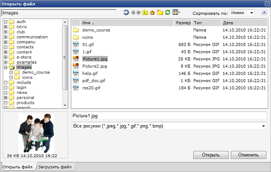Click the folder icon beside e-store

pyautogui.click(x=11, y=57)
